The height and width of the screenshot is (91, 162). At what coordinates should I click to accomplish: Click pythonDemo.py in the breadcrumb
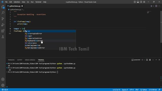tap(16, 10)
